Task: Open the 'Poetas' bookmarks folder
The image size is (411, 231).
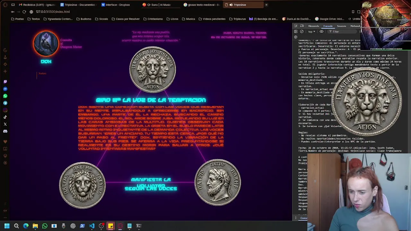Action: tap(17, 19)
